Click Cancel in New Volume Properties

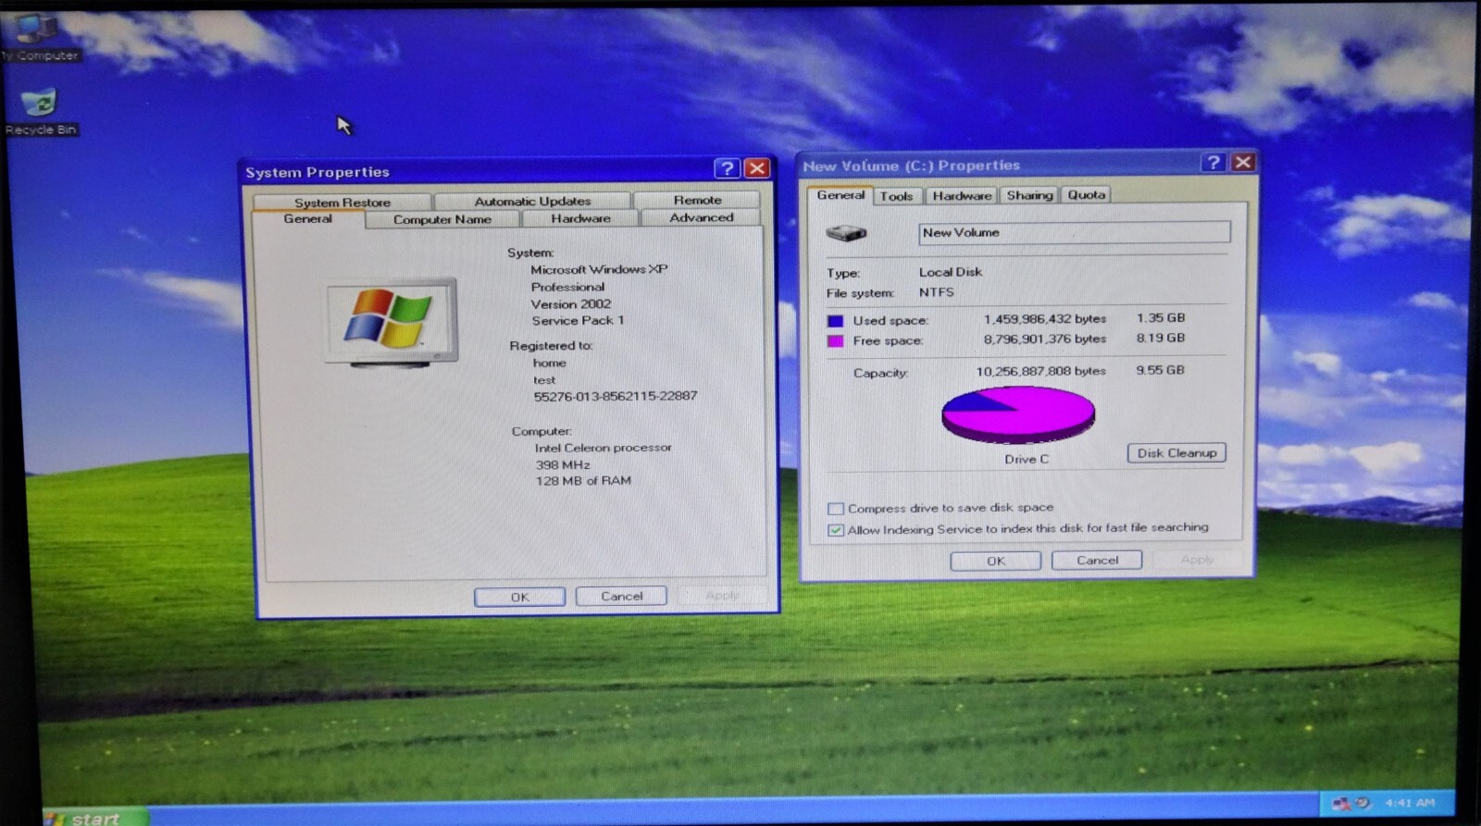pyautogui.click(x=1097, y=561)
